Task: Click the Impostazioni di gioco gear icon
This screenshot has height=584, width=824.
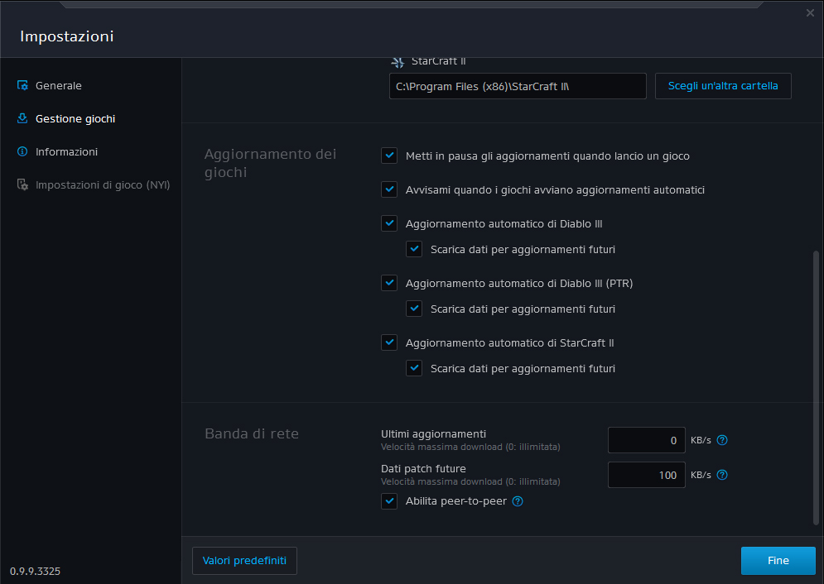Action: [x=23, y=184]
